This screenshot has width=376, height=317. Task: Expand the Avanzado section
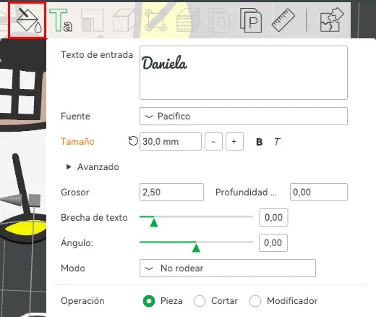pyautogui.click(x=93, y=167)
